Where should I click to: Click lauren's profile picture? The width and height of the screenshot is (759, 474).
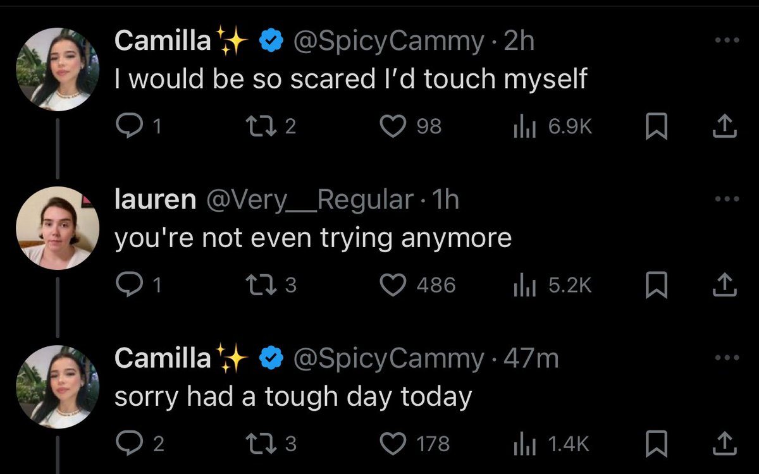(58, 228)
